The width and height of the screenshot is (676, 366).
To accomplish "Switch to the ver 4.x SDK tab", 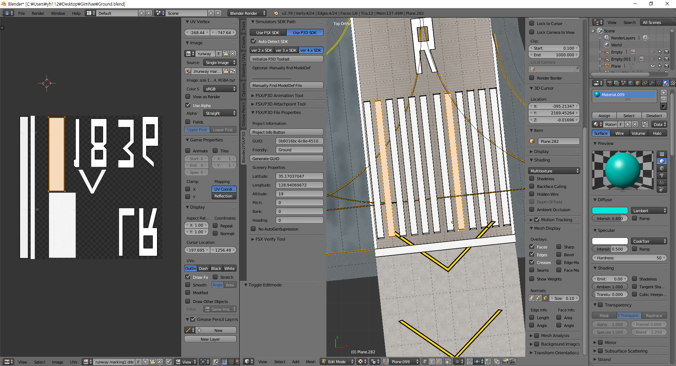I will 310,50.
